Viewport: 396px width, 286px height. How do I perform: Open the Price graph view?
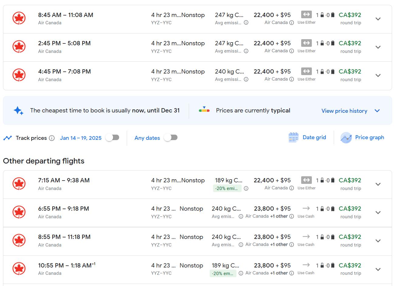369,137
